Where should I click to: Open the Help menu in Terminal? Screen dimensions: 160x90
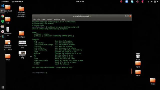coord(63,19)
